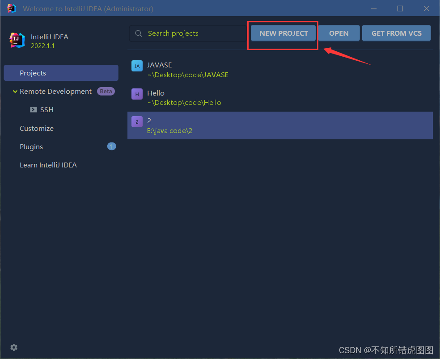Screen dimensions: 440x359
Task: Open Learn IntelliJ IDEA section
Action: click(48, 165)
